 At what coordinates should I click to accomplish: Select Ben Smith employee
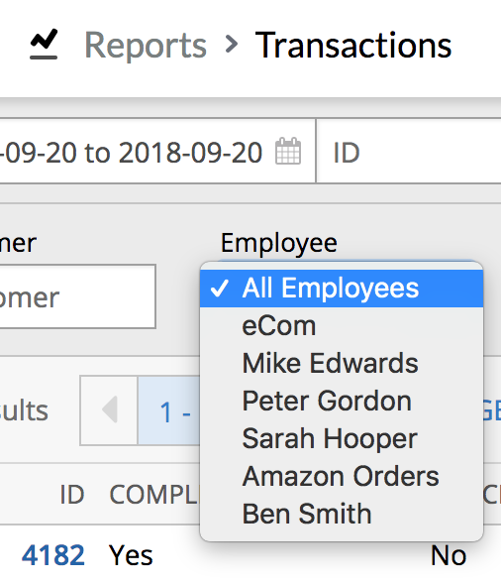342,514
